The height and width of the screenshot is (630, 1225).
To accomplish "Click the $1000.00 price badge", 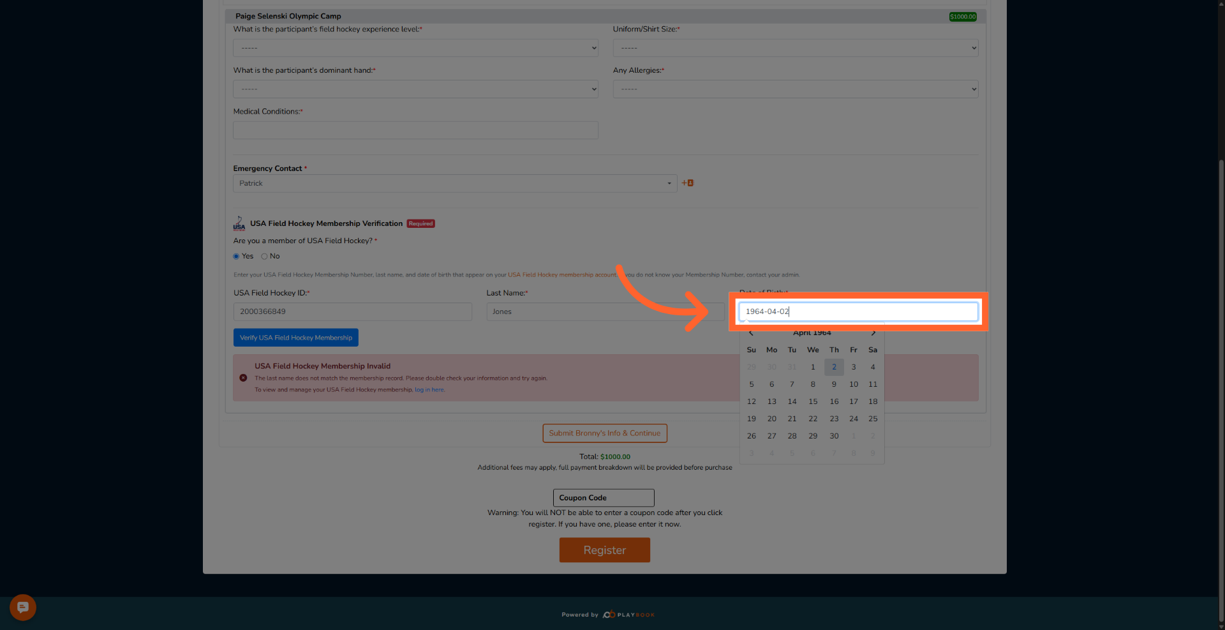I will point(963,17).
